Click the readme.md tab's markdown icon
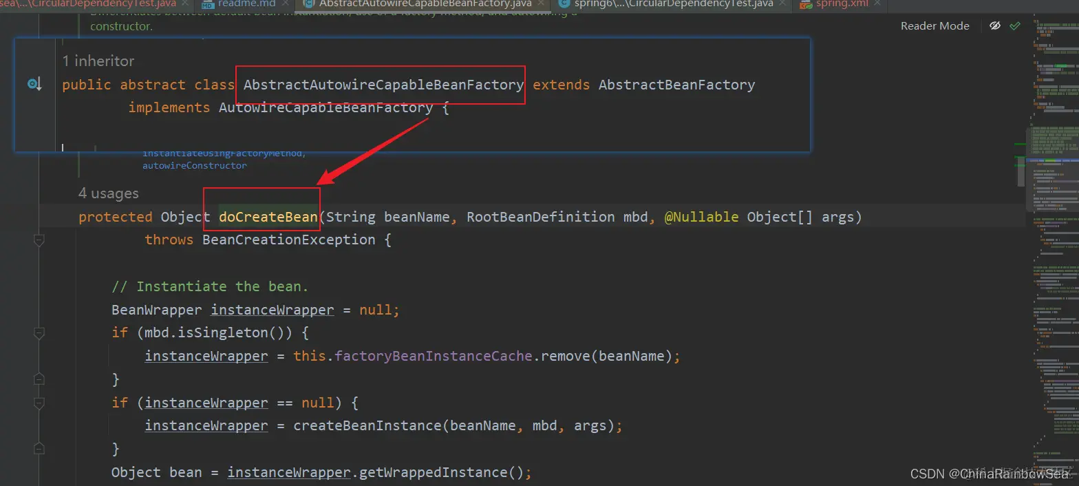Viewport: 1079px width, 486px height. [208, 4]
